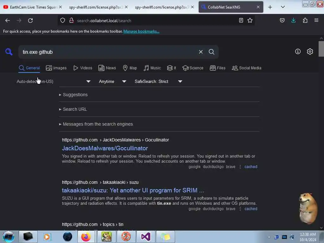Open the downloads arrow icon
324x243 pixels.
pos(293,20)
